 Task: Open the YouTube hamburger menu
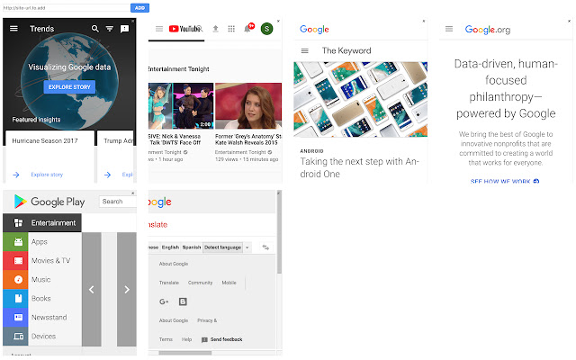[159, 29]
